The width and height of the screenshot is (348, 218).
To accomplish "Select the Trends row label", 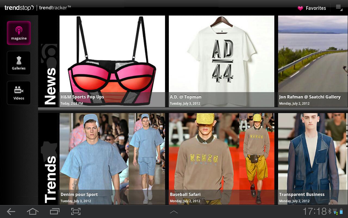I will 50,179.
